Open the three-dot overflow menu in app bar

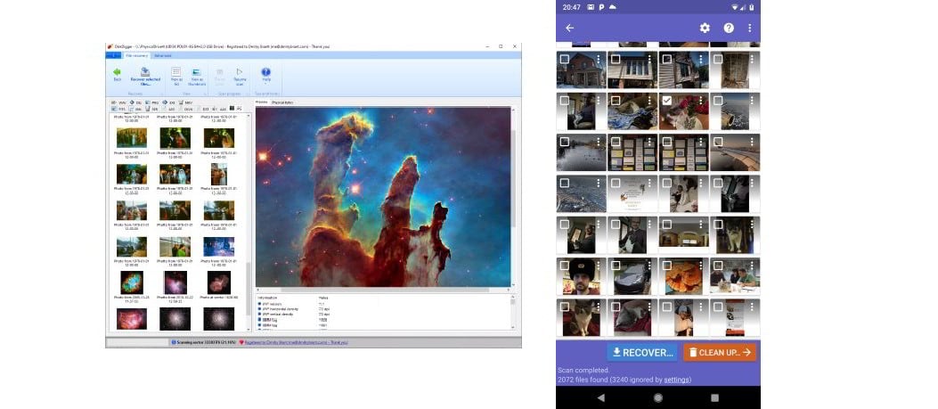(x=750, y=28)
